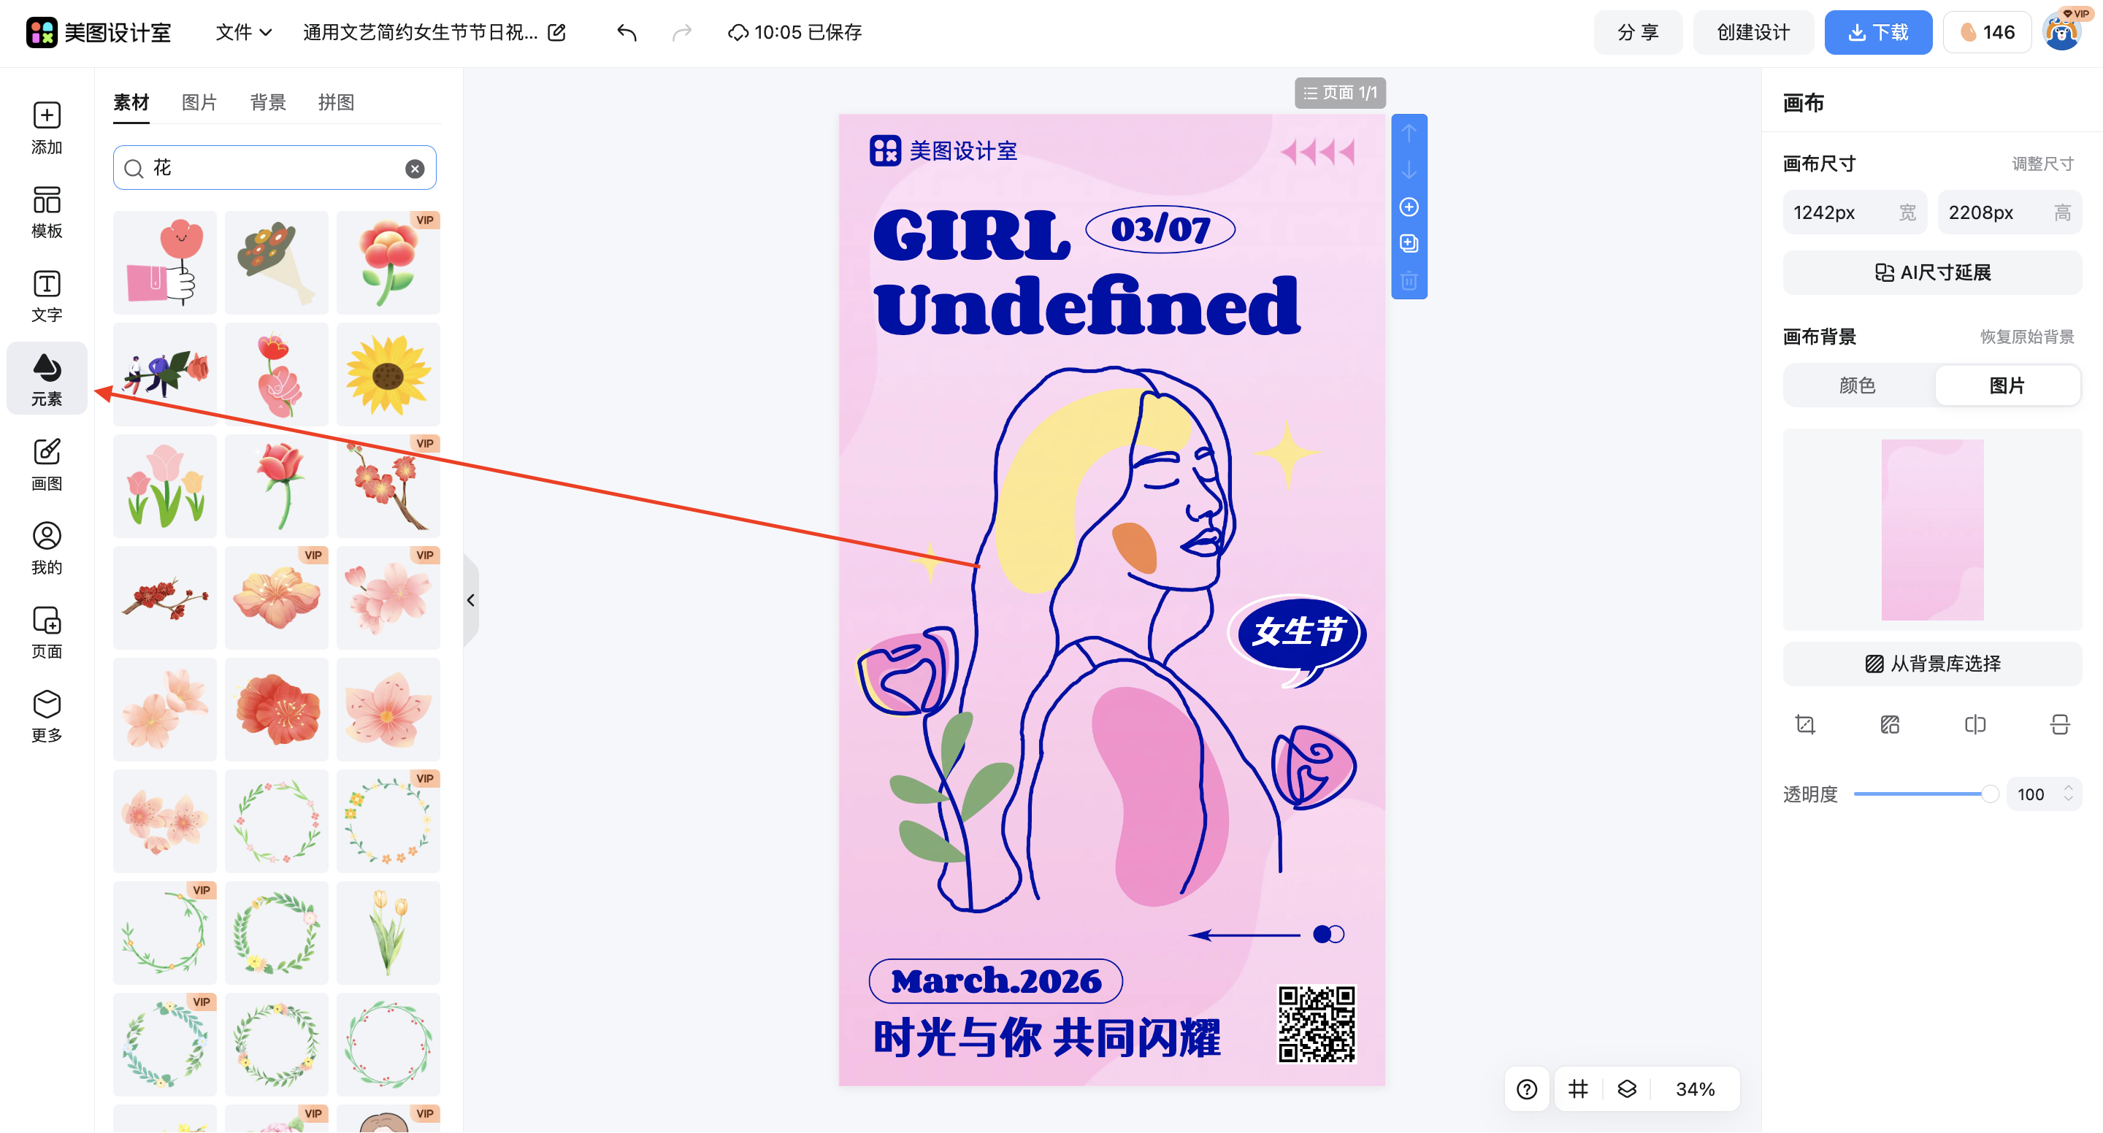
Task: Open the 元素 panel in the sidebar
Action: (x=47, y=378)
